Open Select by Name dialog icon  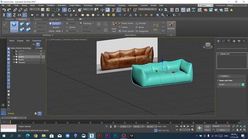coord(48,10)
